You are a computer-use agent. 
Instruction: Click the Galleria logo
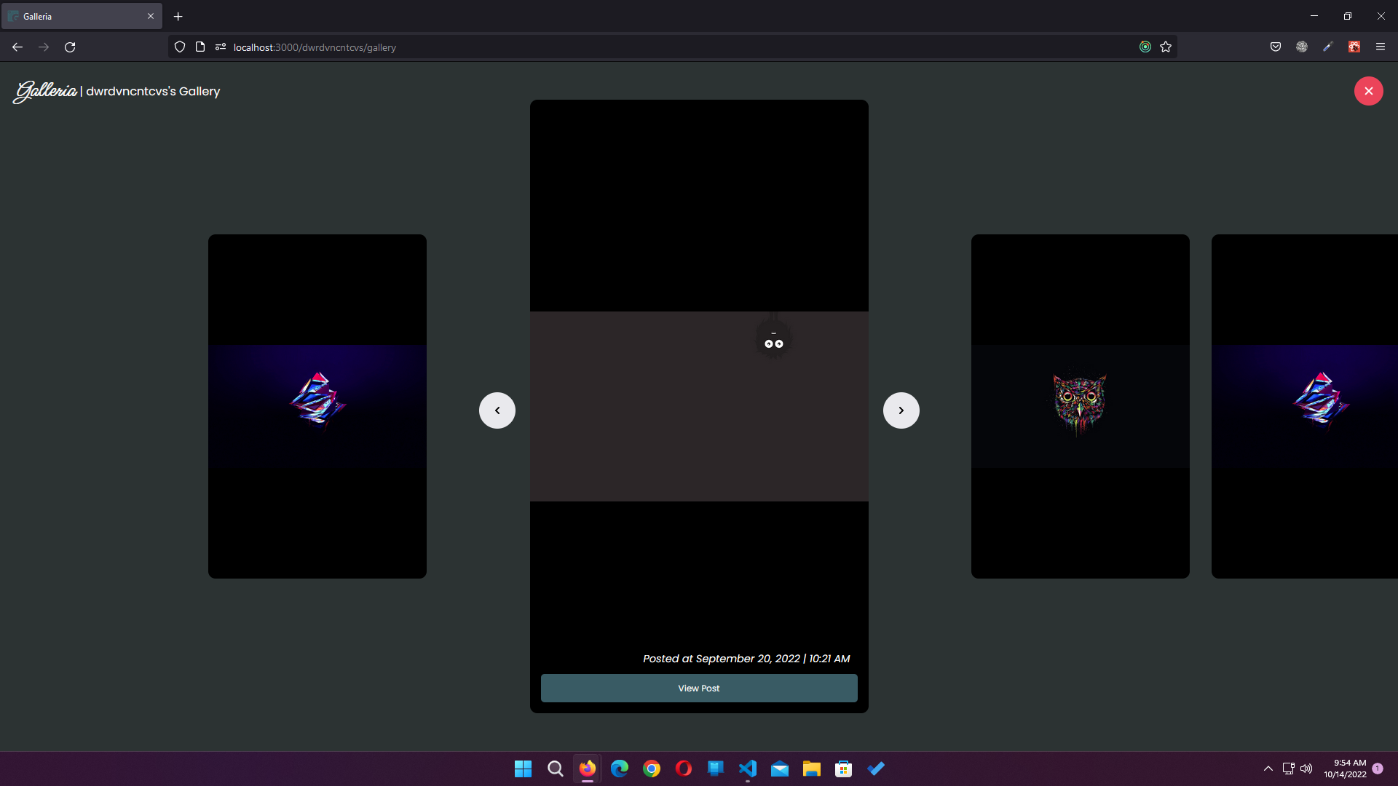point(45,91)
